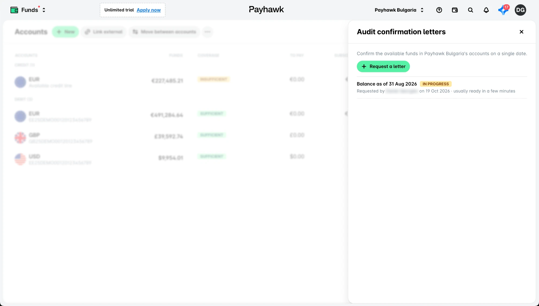539x306 pixels.
Task: Click the USD flag icon
Action: [x=20, y=159]
